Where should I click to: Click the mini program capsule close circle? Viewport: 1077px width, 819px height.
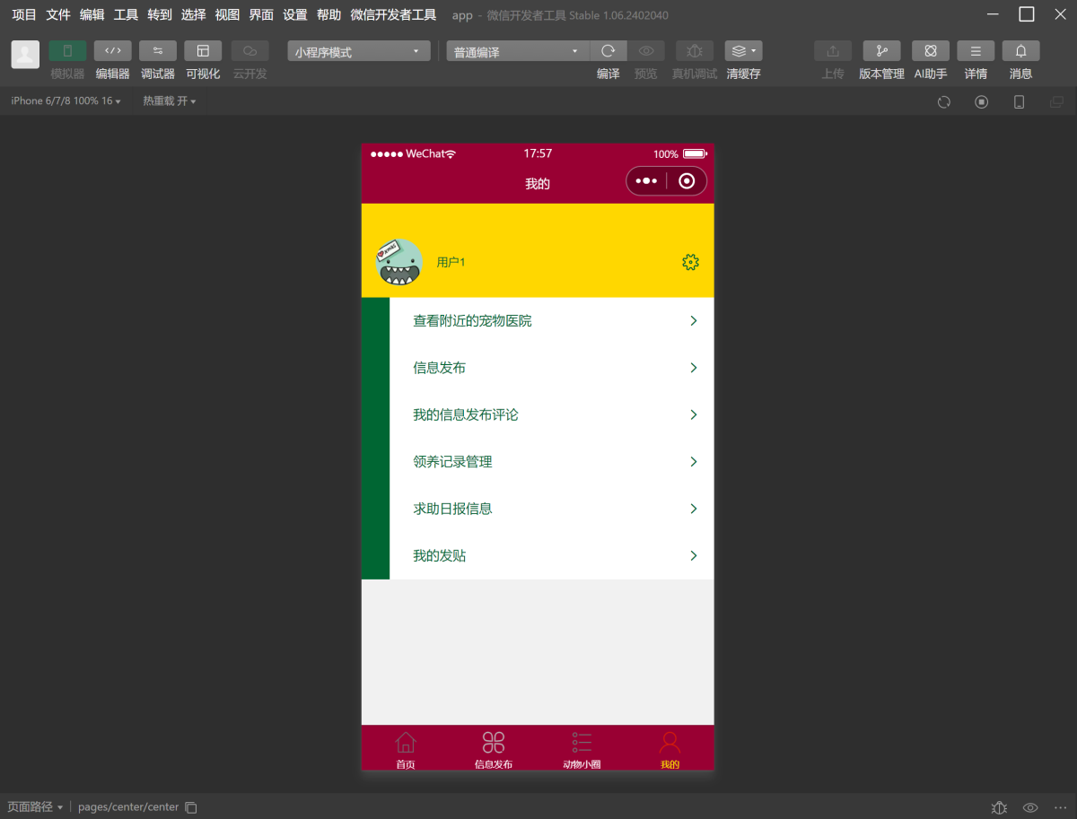tap(687, 181)
